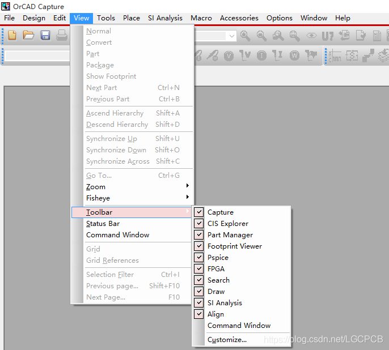Click the Zoom Out magnifier icon
This screenshot has width=389, height=350.
(262, 36)
